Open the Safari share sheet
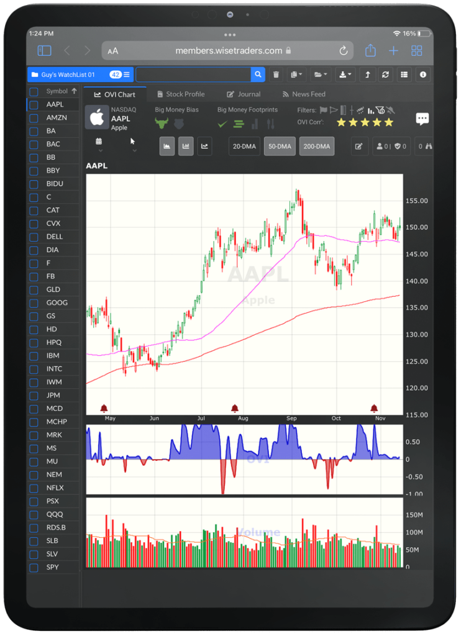 [370, 50]
